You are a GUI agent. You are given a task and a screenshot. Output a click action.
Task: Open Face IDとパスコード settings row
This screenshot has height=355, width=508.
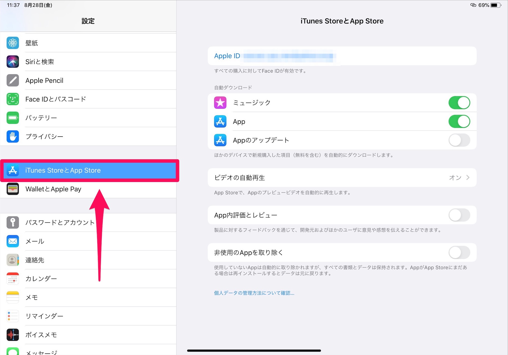[x=88, y=99]
